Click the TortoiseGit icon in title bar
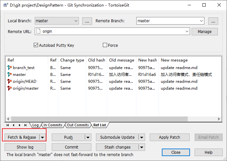Image resolution: width=227 pixels, height=161 pixels. (x=6, y=5)
